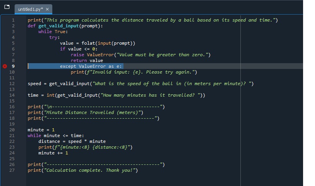The height and width of the screenshot is (186, 315).
Task: Click on 'if value <= 0:' line
Action: (78, 49)
